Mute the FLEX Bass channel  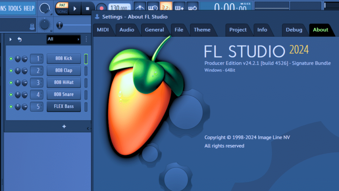tap(11, 106)
